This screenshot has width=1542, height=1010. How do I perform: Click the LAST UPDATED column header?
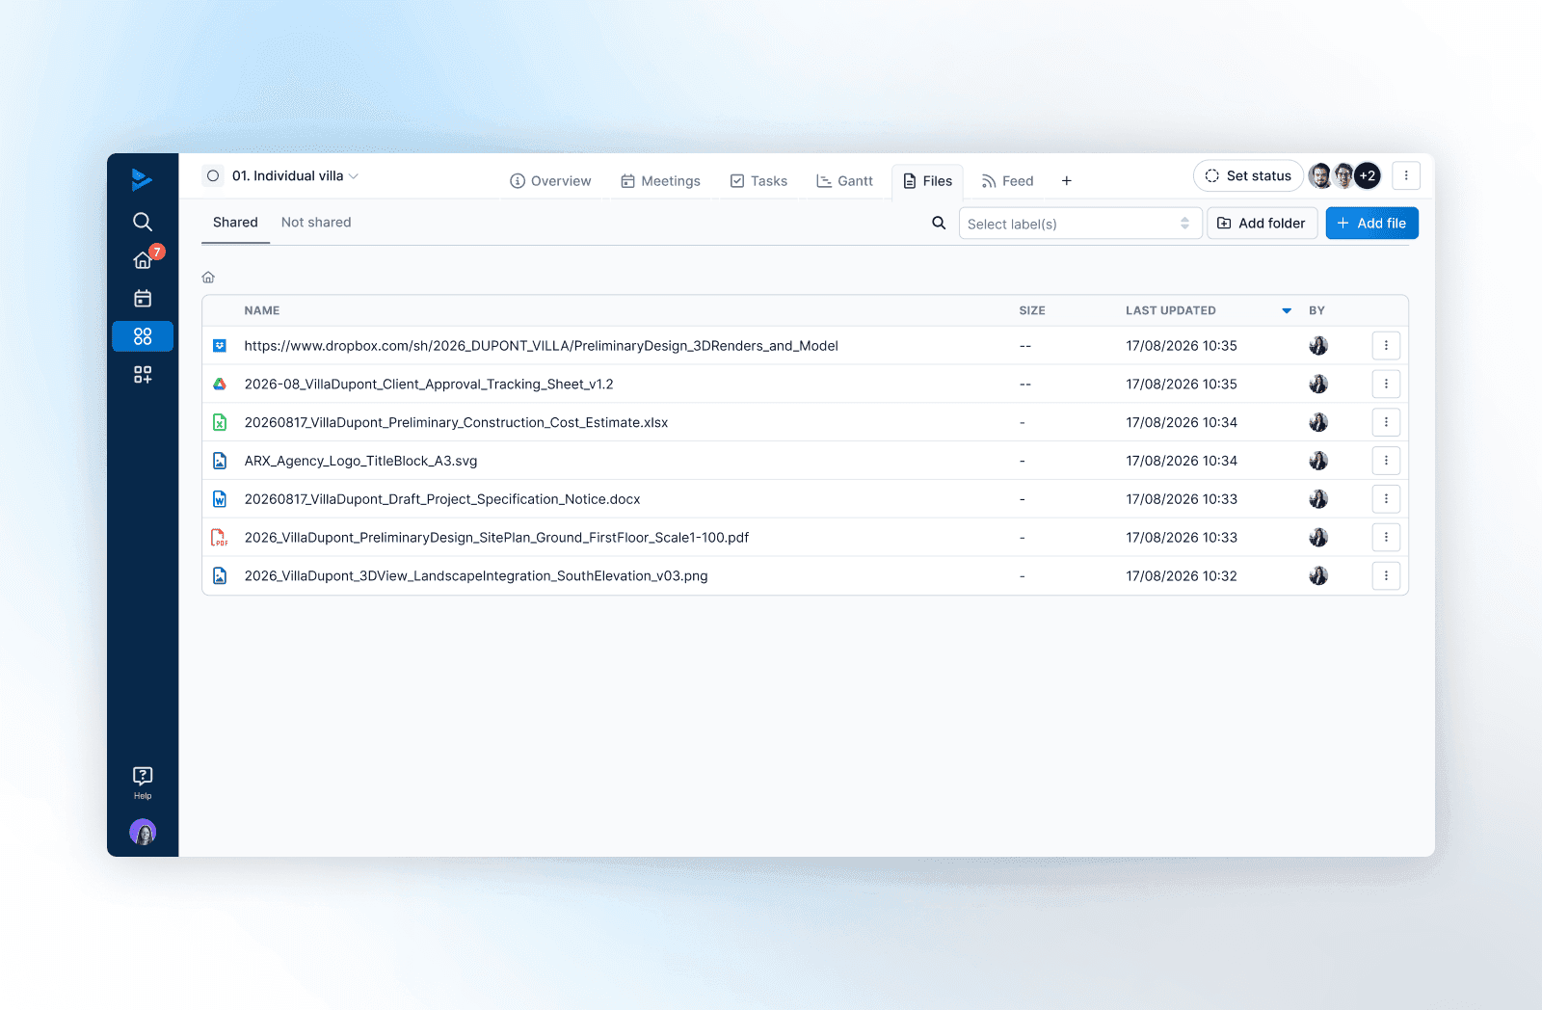pos(1171,311)
